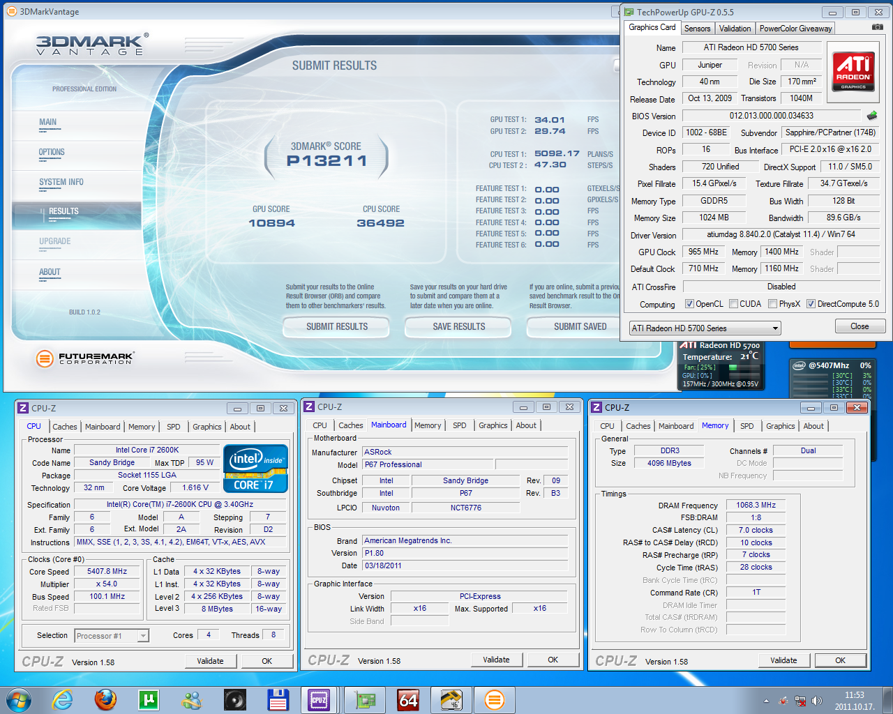
Task: Click the ATI Radeon logo image
Action: pos(853,71)
